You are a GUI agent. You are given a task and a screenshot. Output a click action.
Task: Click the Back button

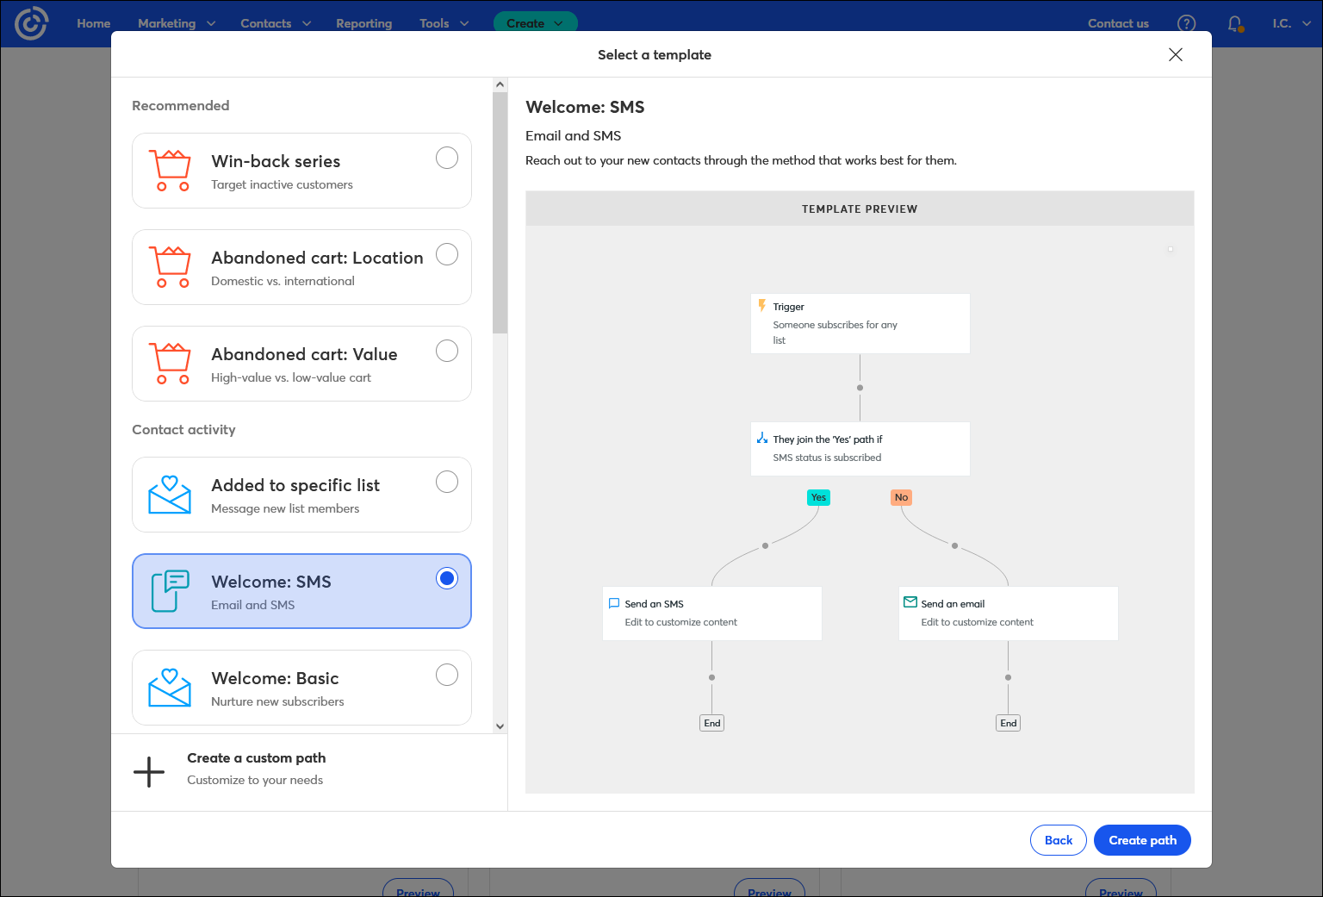coord(1059,840)
